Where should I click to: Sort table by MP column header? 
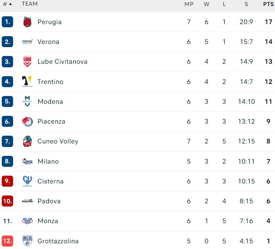[189, 4]
